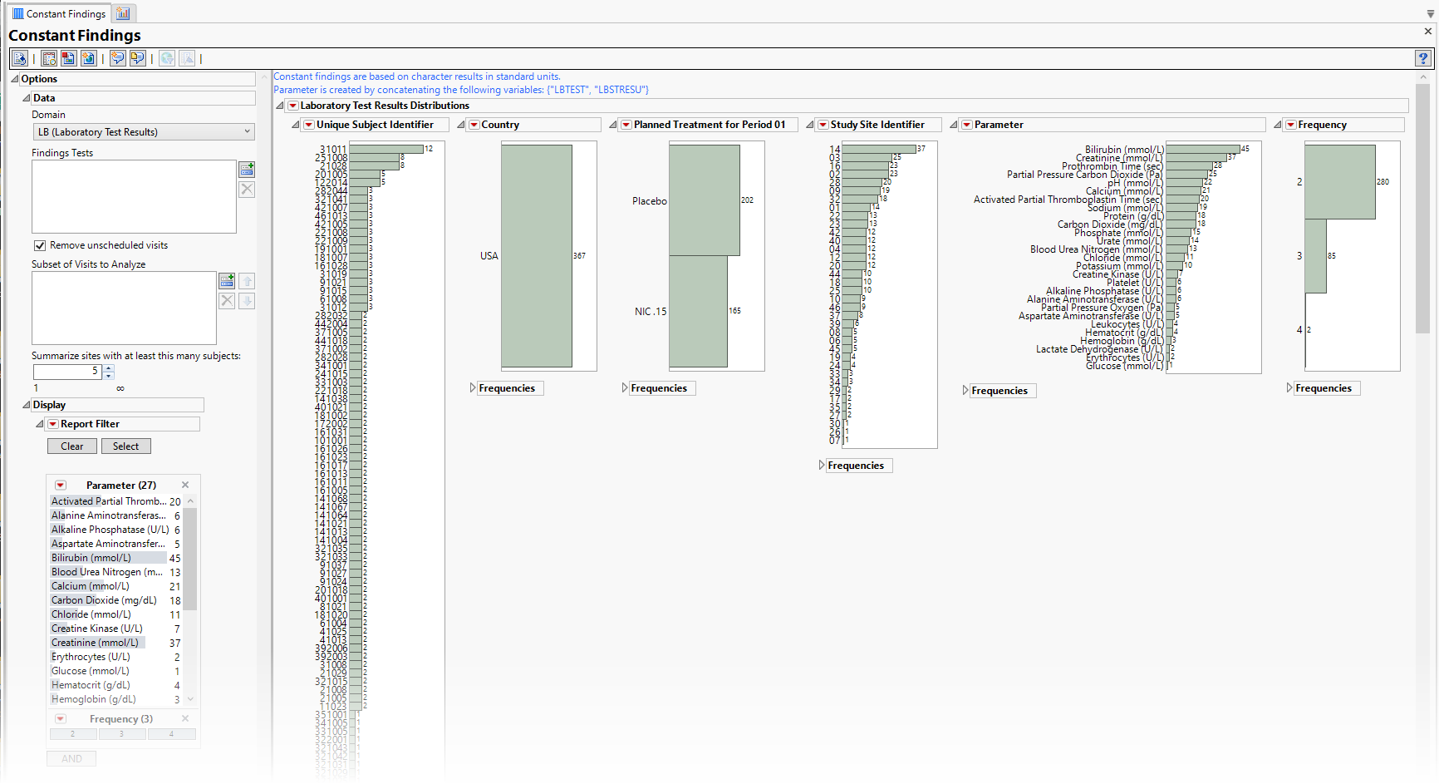The image size is (1439, 784).
Task: Open help via question mark icon
Action: pos(1422,58)
